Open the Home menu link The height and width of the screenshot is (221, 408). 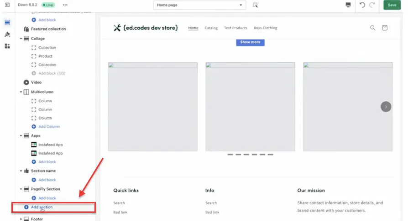tap(193, 28)
